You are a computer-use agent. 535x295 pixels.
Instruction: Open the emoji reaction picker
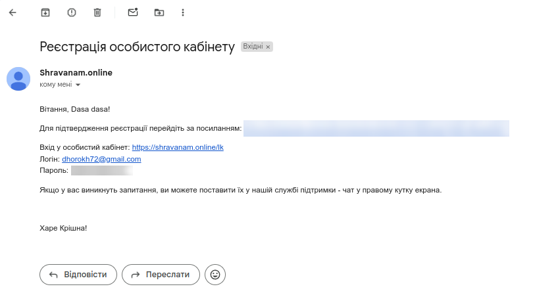coord(215,275)
